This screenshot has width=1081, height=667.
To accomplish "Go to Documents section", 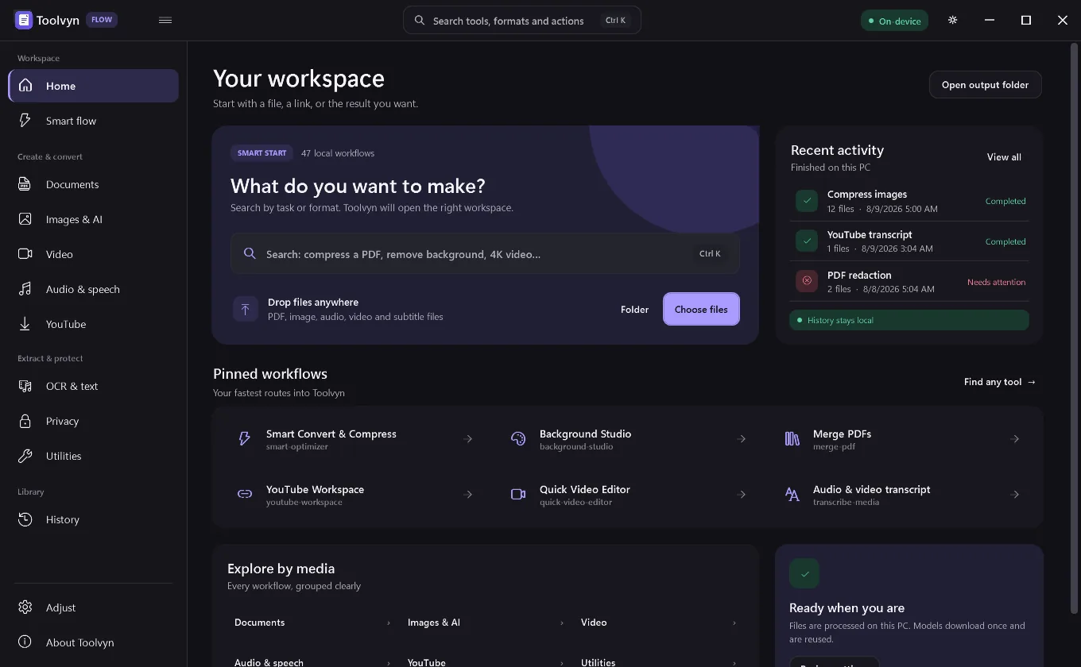I will click(x=94, y=184).
